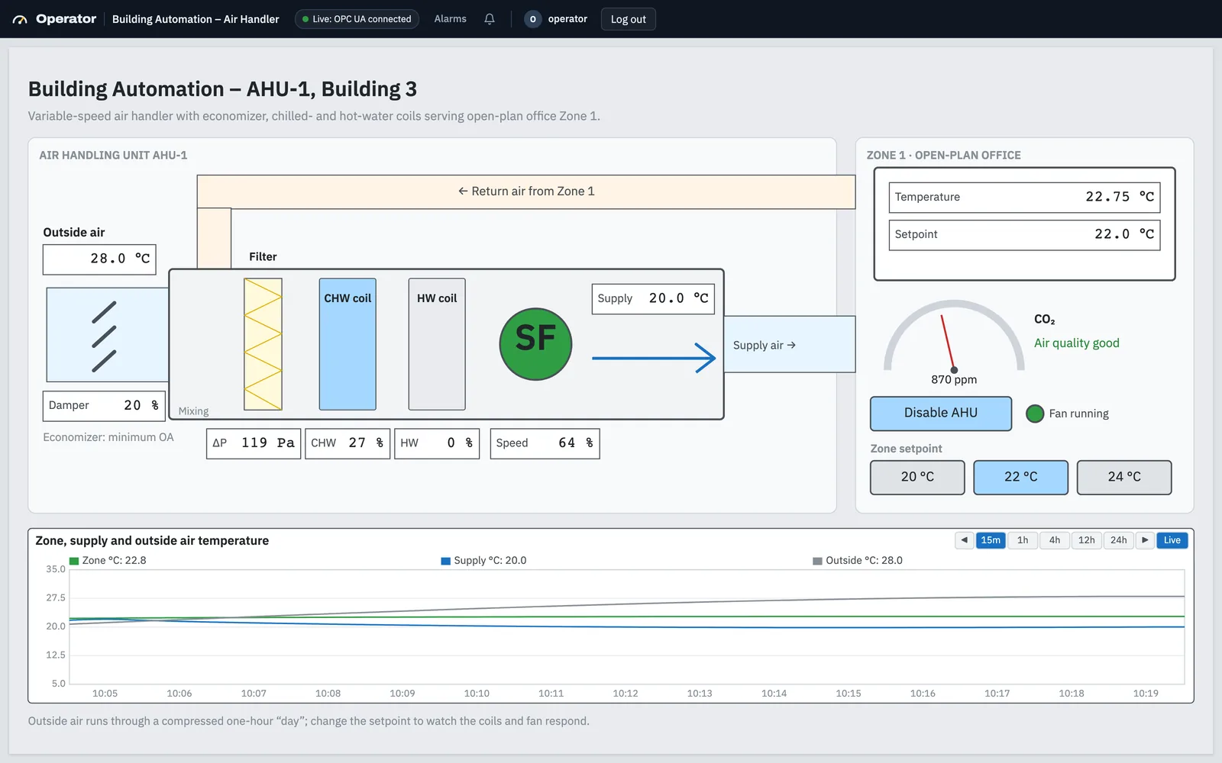Screen dimensions: 1222x763
Task: Click the zone Temperature 22.75 °C field
Action: point(1024,198)
